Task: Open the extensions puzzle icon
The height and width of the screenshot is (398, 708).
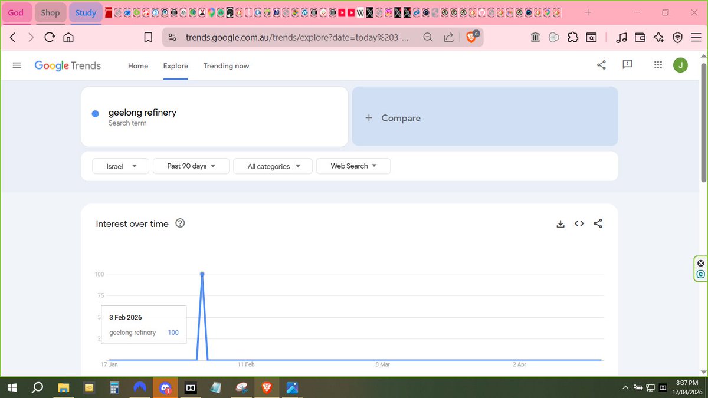Action: point(572,37)
